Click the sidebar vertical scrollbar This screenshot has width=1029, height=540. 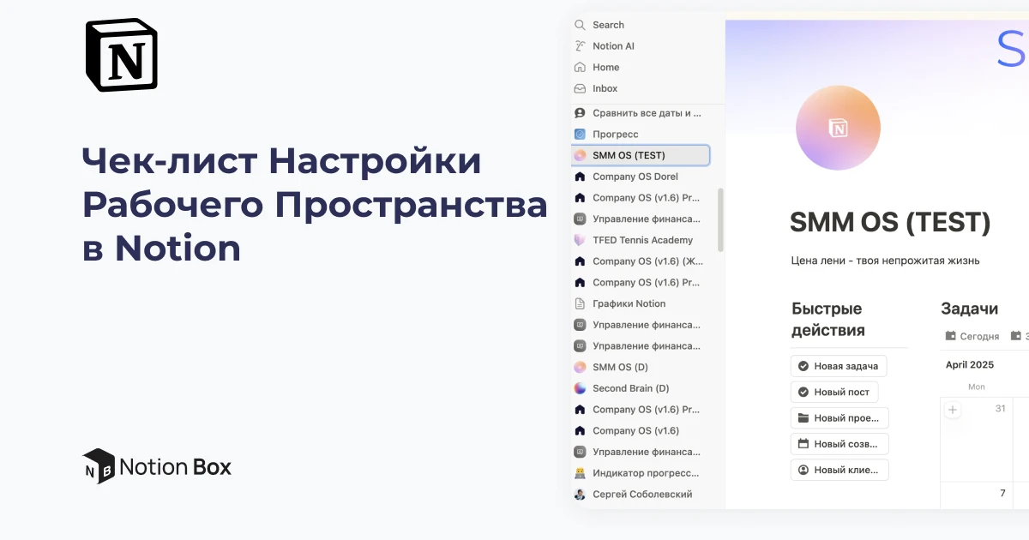[x=720, y=219]
